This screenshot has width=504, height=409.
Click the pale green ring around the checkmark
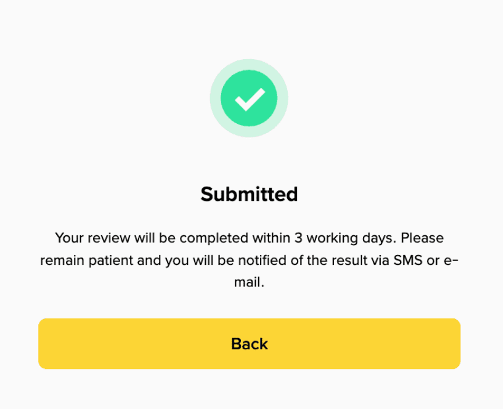tap(249, 64)
